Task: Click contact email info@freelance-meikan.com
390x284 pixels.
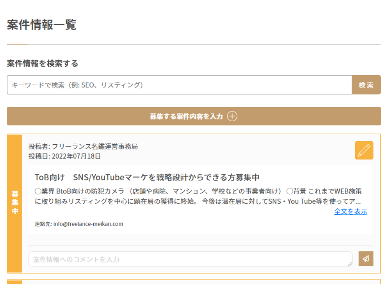Action: [x=88, y=224]
